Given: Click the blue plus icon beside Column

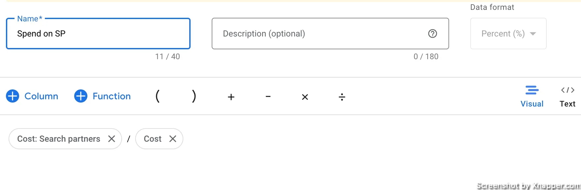Looking at the screenshot, I should point(13,96).
